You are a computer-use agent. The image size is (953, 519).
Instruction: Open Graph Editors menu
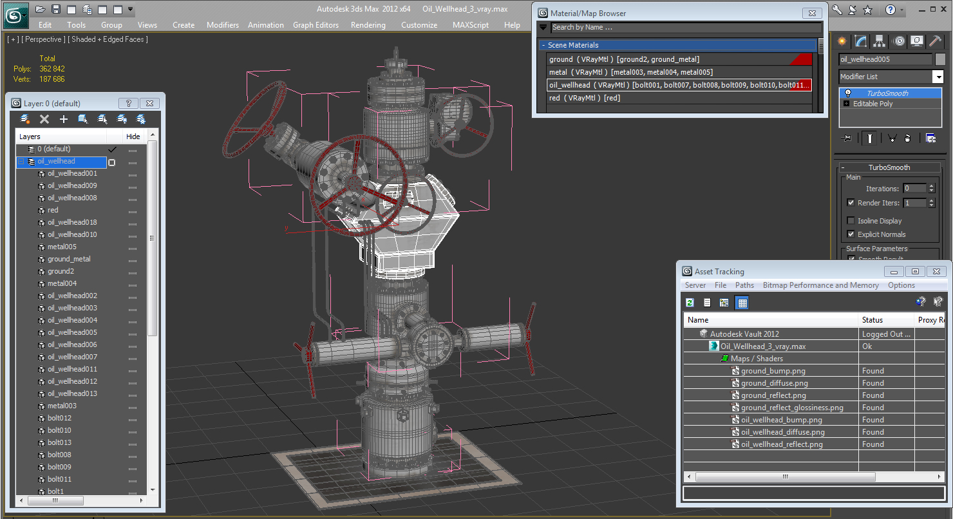tap(316, 25)
